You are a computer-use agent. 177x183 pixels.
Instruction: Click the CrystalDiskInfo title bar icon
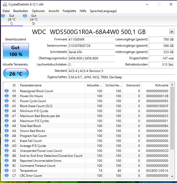pyautogui.click(x=5, y=4)
